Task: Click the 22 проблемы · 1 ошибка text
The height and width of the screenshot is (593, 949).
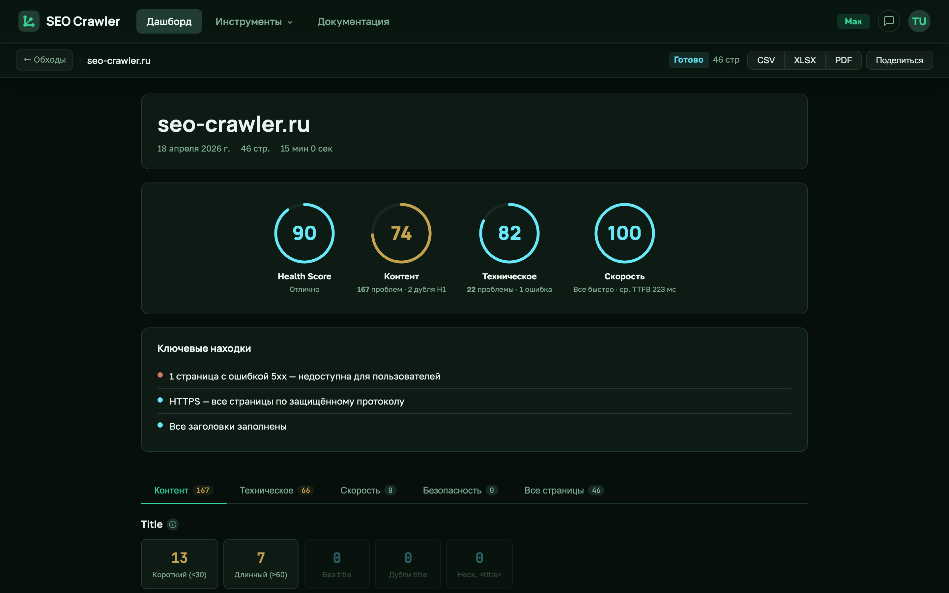Action: 509,290
